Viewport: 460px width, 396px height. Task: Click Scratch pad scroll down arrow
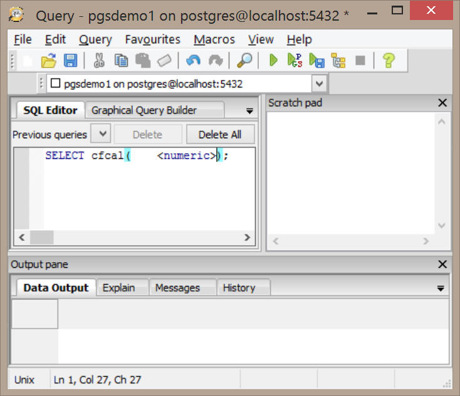442,226
